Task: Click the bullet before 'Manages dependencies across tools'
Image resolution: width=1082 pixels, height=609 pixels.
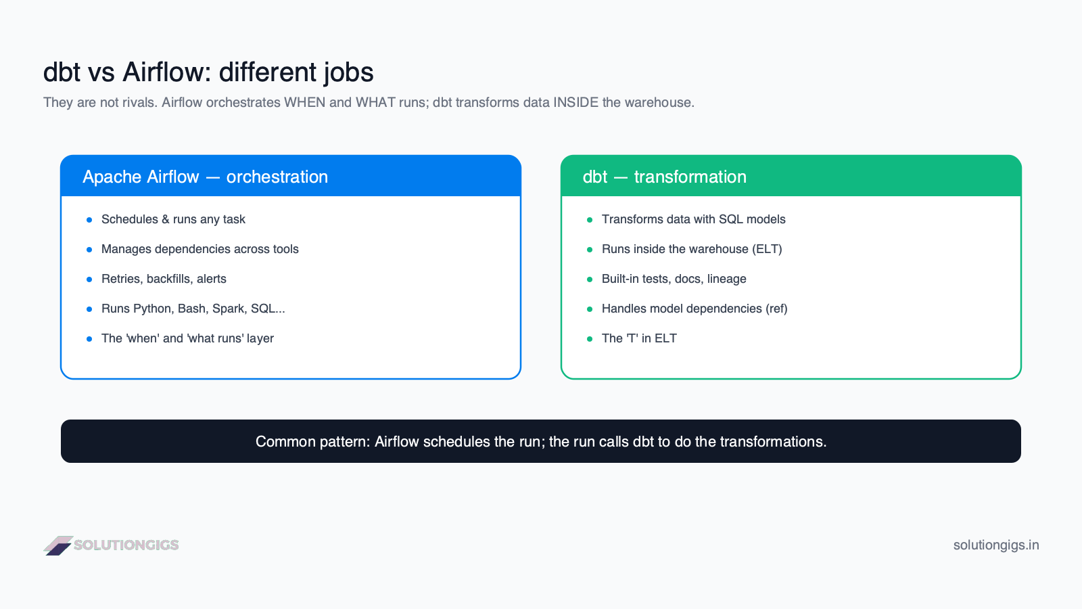Action: (x=89, y=250)
